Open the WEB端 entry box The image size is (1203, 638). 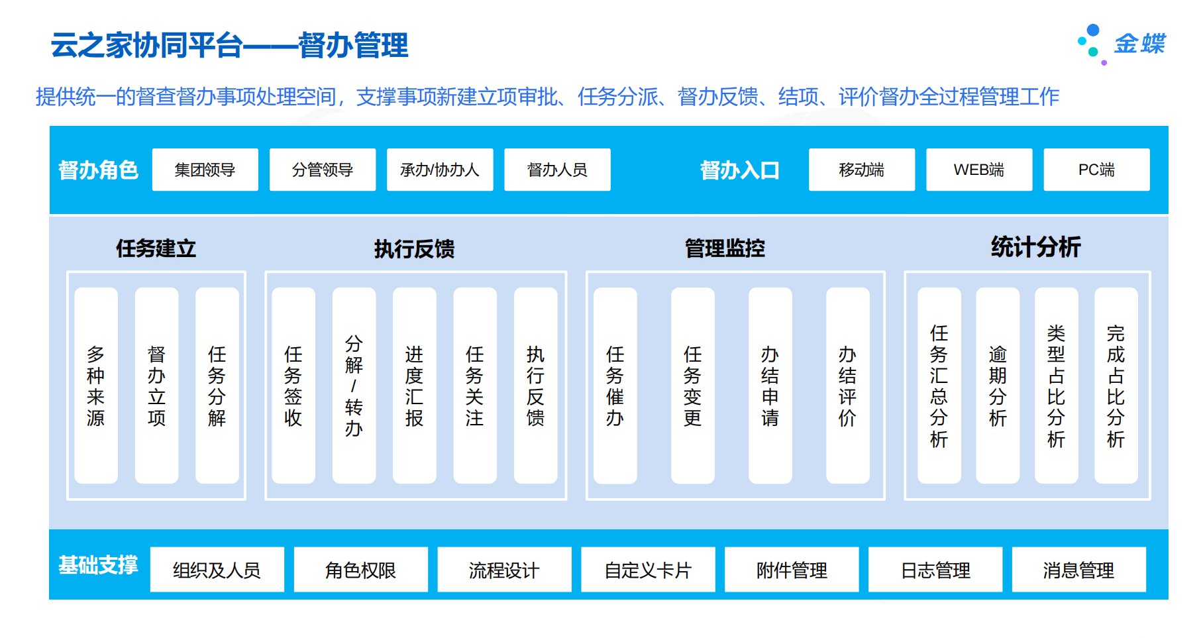point(978,170)
